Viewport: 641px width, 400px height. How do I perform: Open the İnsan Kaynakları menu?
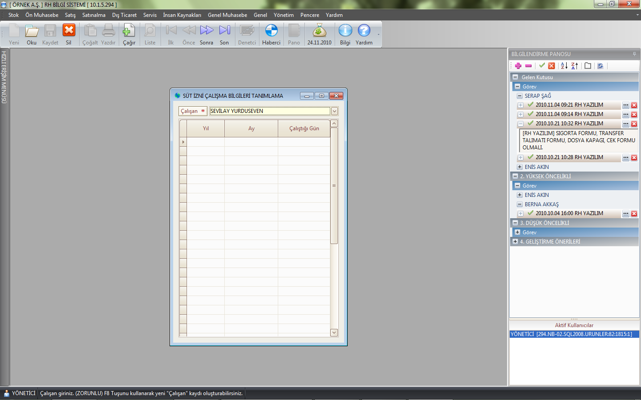click(182, 15)
